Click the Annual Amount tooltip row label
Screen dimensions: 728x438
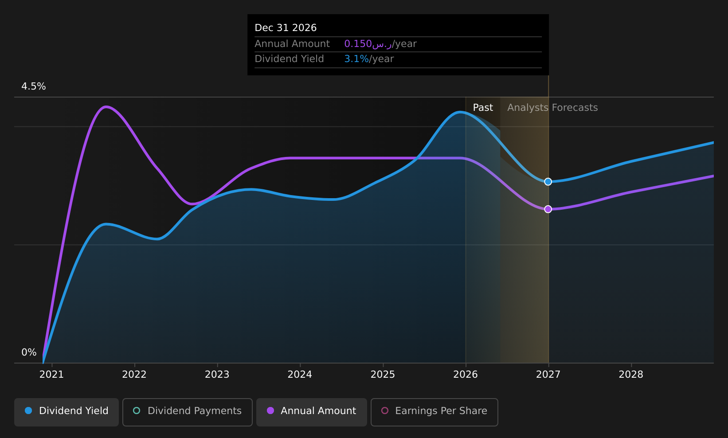(292, 44)
